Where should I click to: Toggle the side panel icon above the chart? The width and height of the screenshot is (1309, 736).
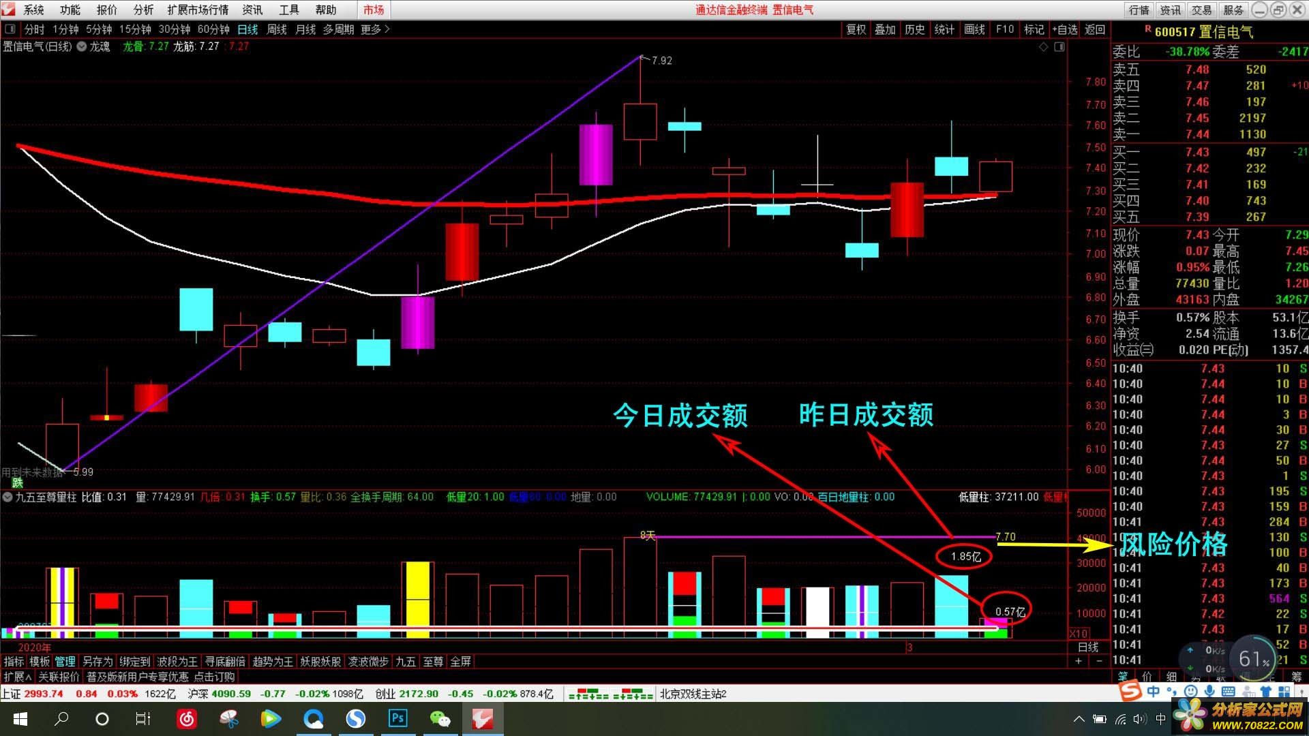coord(1059,46)
